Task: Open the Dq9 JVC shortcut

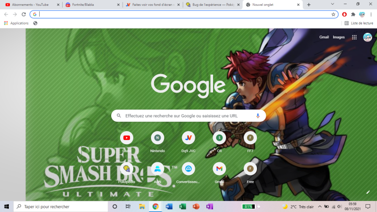Action: (x=188, y=138)
